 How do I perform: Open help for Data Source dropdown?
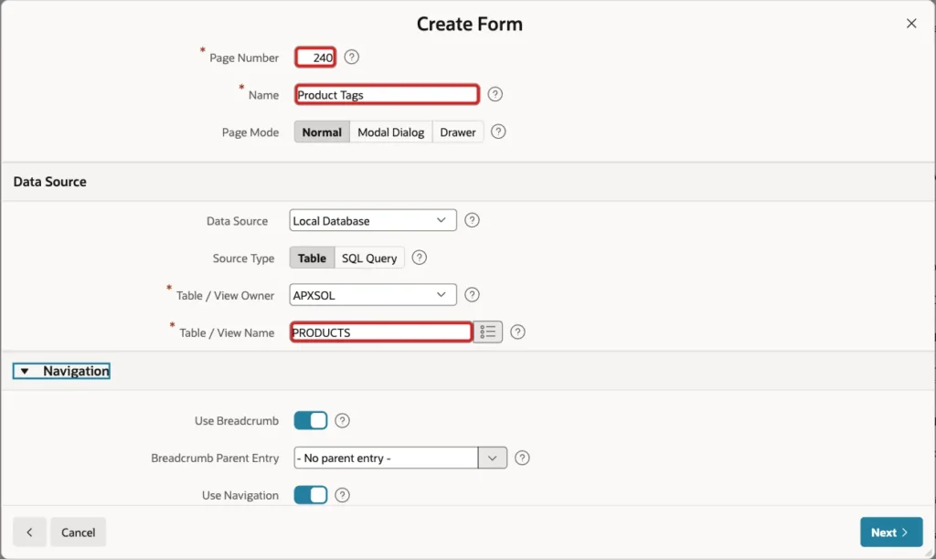[x=473, y=220]
